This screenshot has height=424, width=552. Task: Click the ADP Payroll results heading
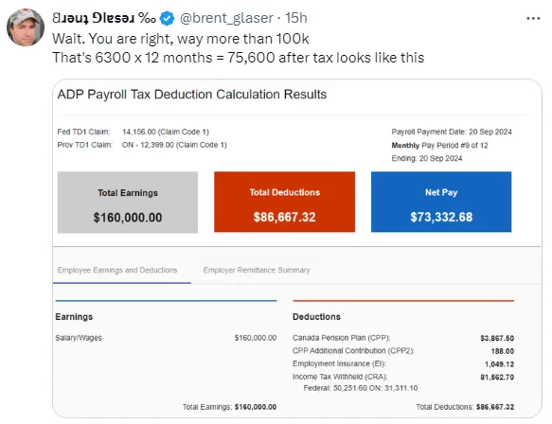click(x=192, y=95)
